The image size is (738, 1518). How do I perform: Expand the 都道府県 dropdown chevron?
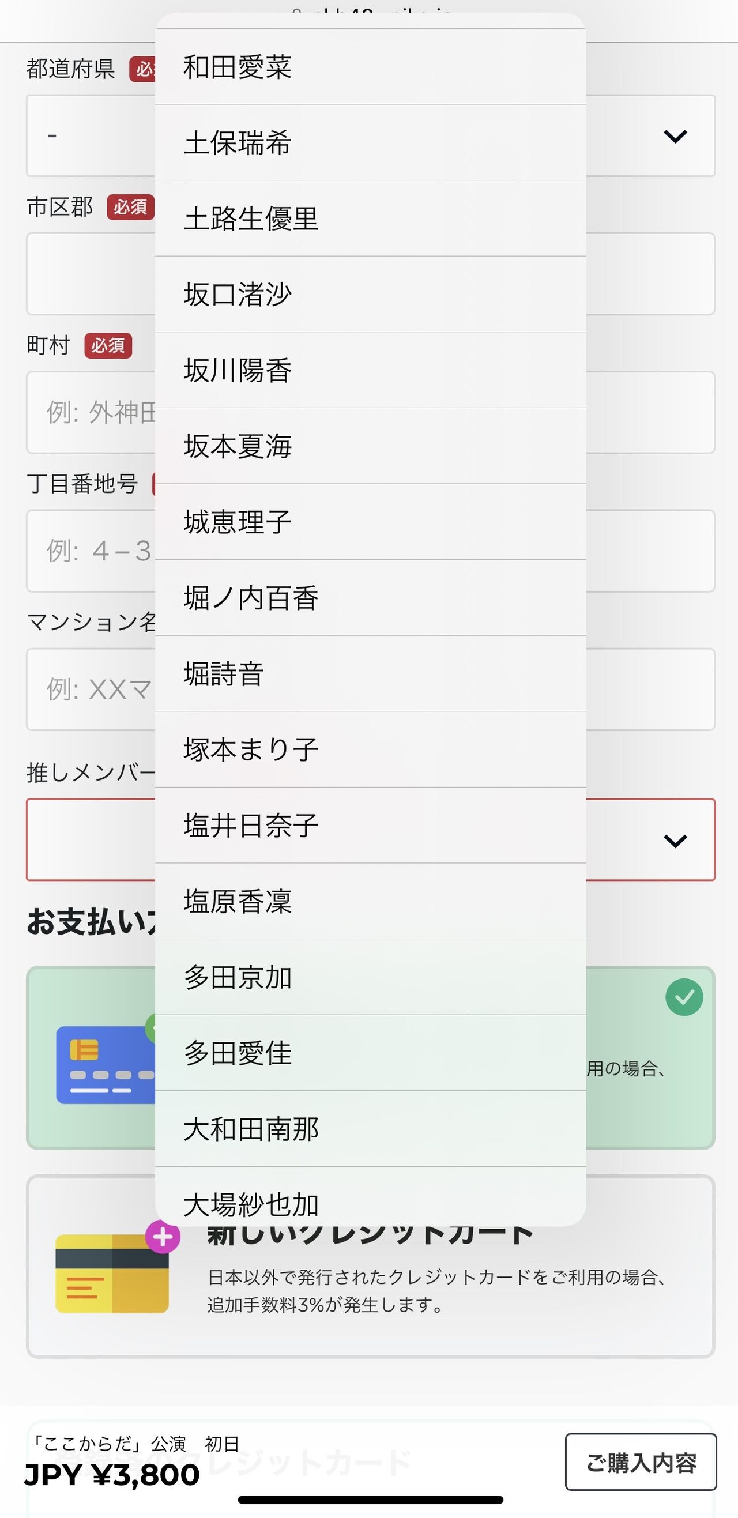(675, 136)
